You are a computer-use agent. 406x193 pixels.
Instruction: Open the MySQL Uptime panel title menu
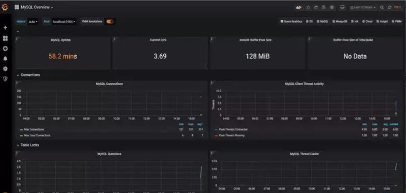(x=61, y=40)
